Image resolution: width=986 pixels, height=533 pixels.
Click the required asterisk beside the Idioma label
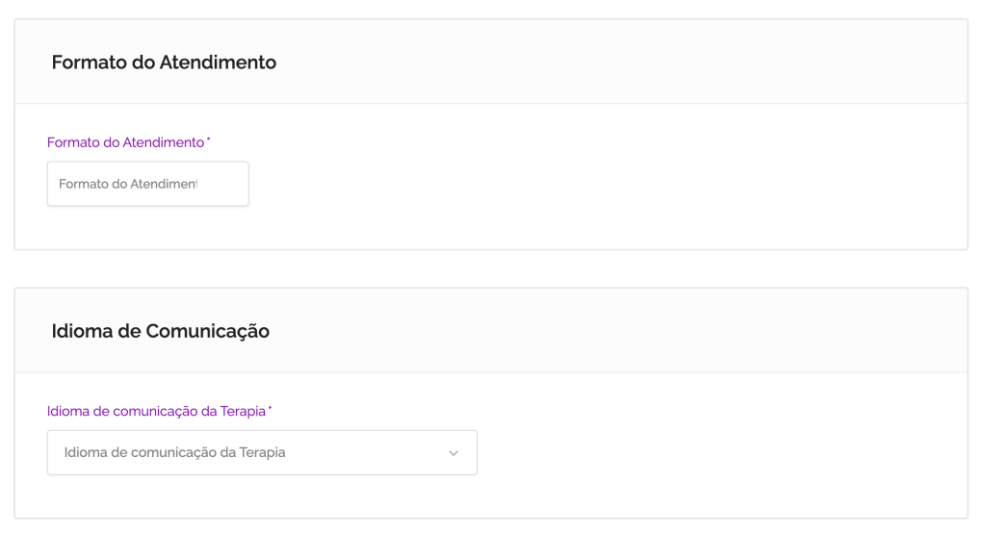(x=271, y=409)
